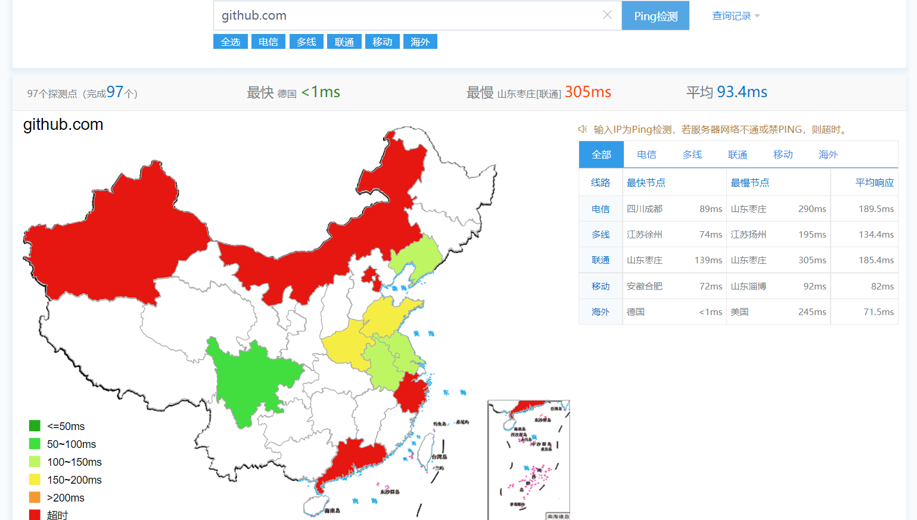Toggle the 全选 filter tag
Image resolution: width=917 pixels, height=520 pixels.
(231, 42)
